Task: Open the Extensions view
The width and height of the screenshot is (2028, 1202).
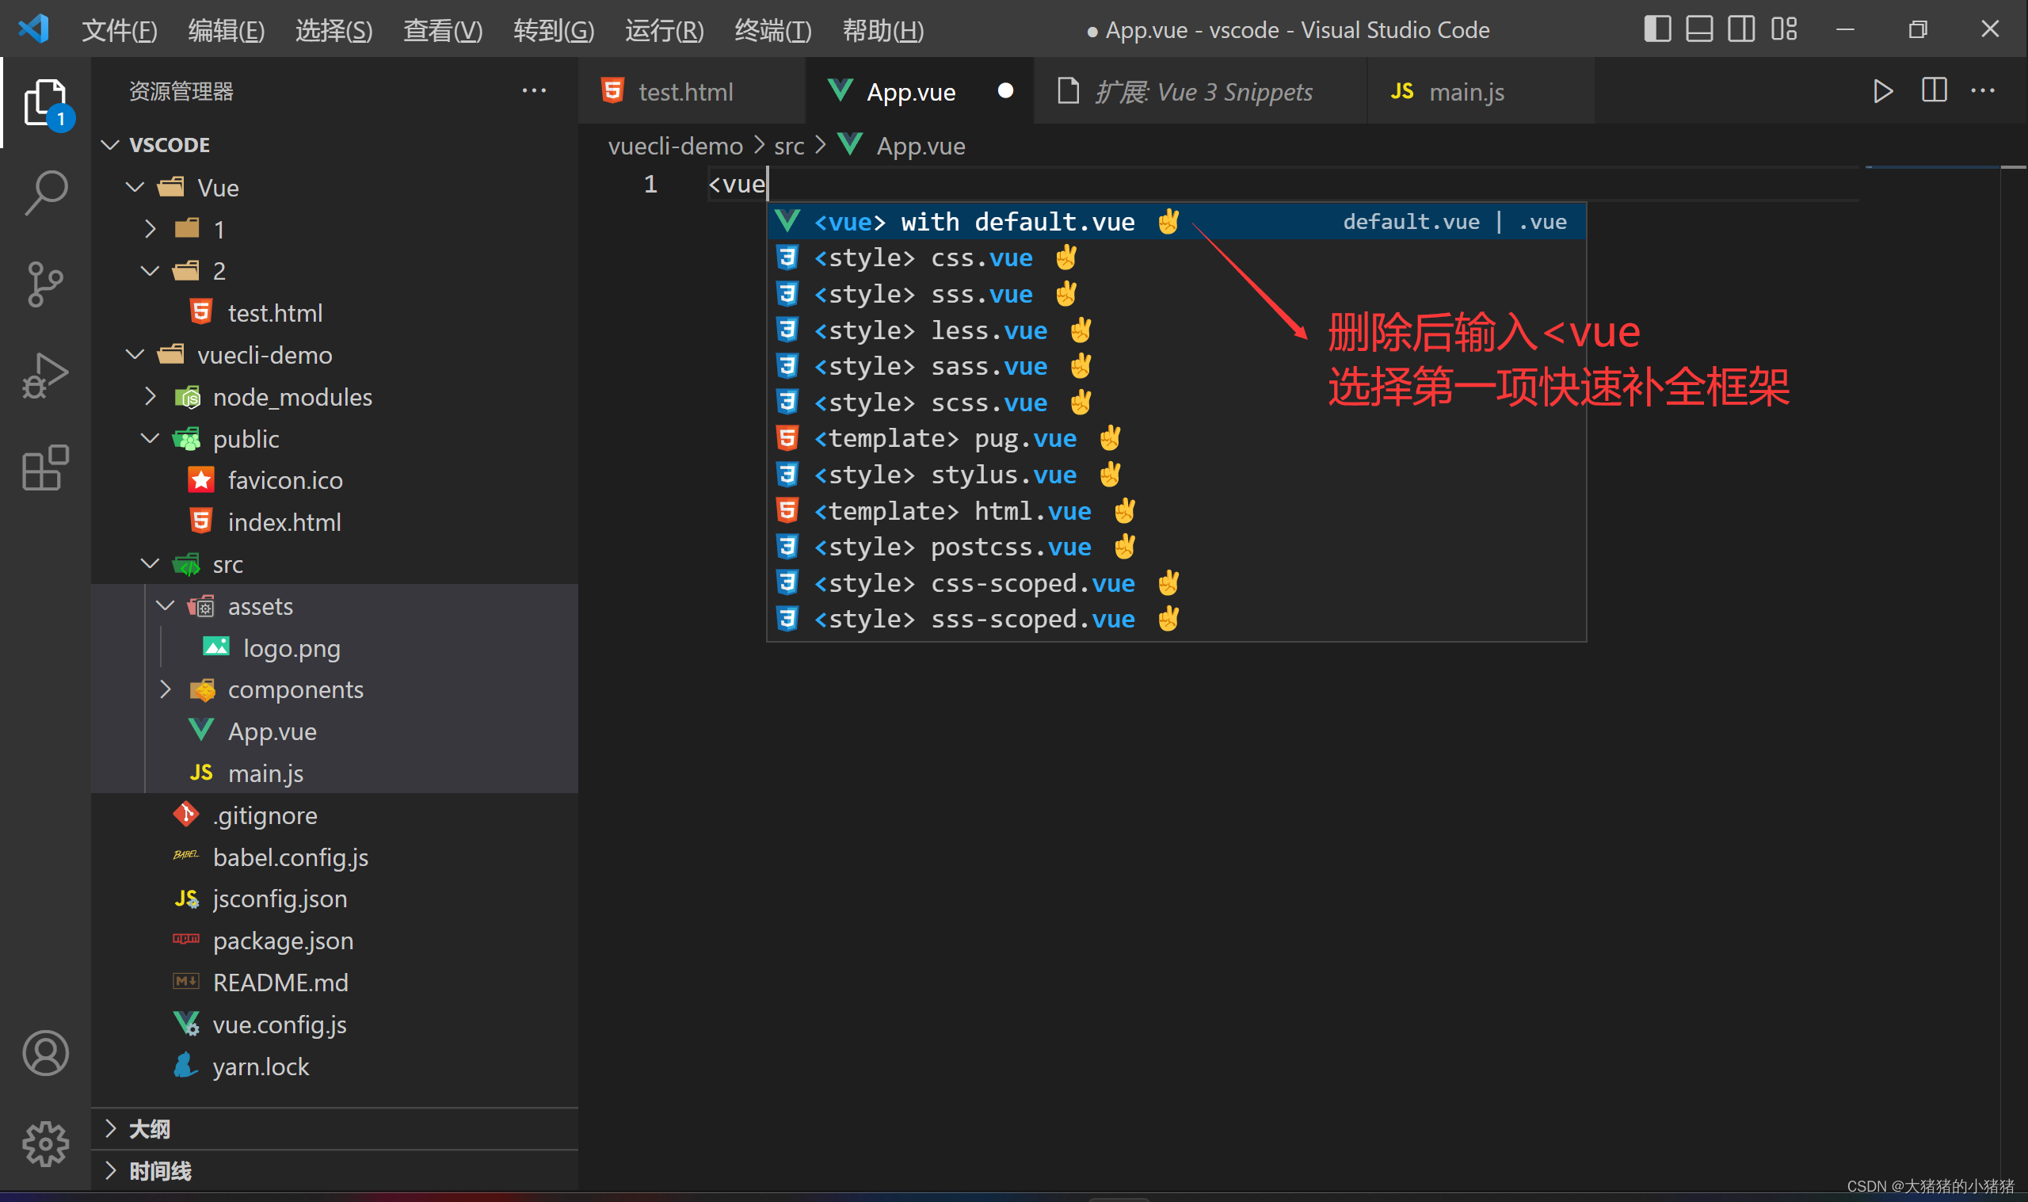Action: tap(45, 467)
